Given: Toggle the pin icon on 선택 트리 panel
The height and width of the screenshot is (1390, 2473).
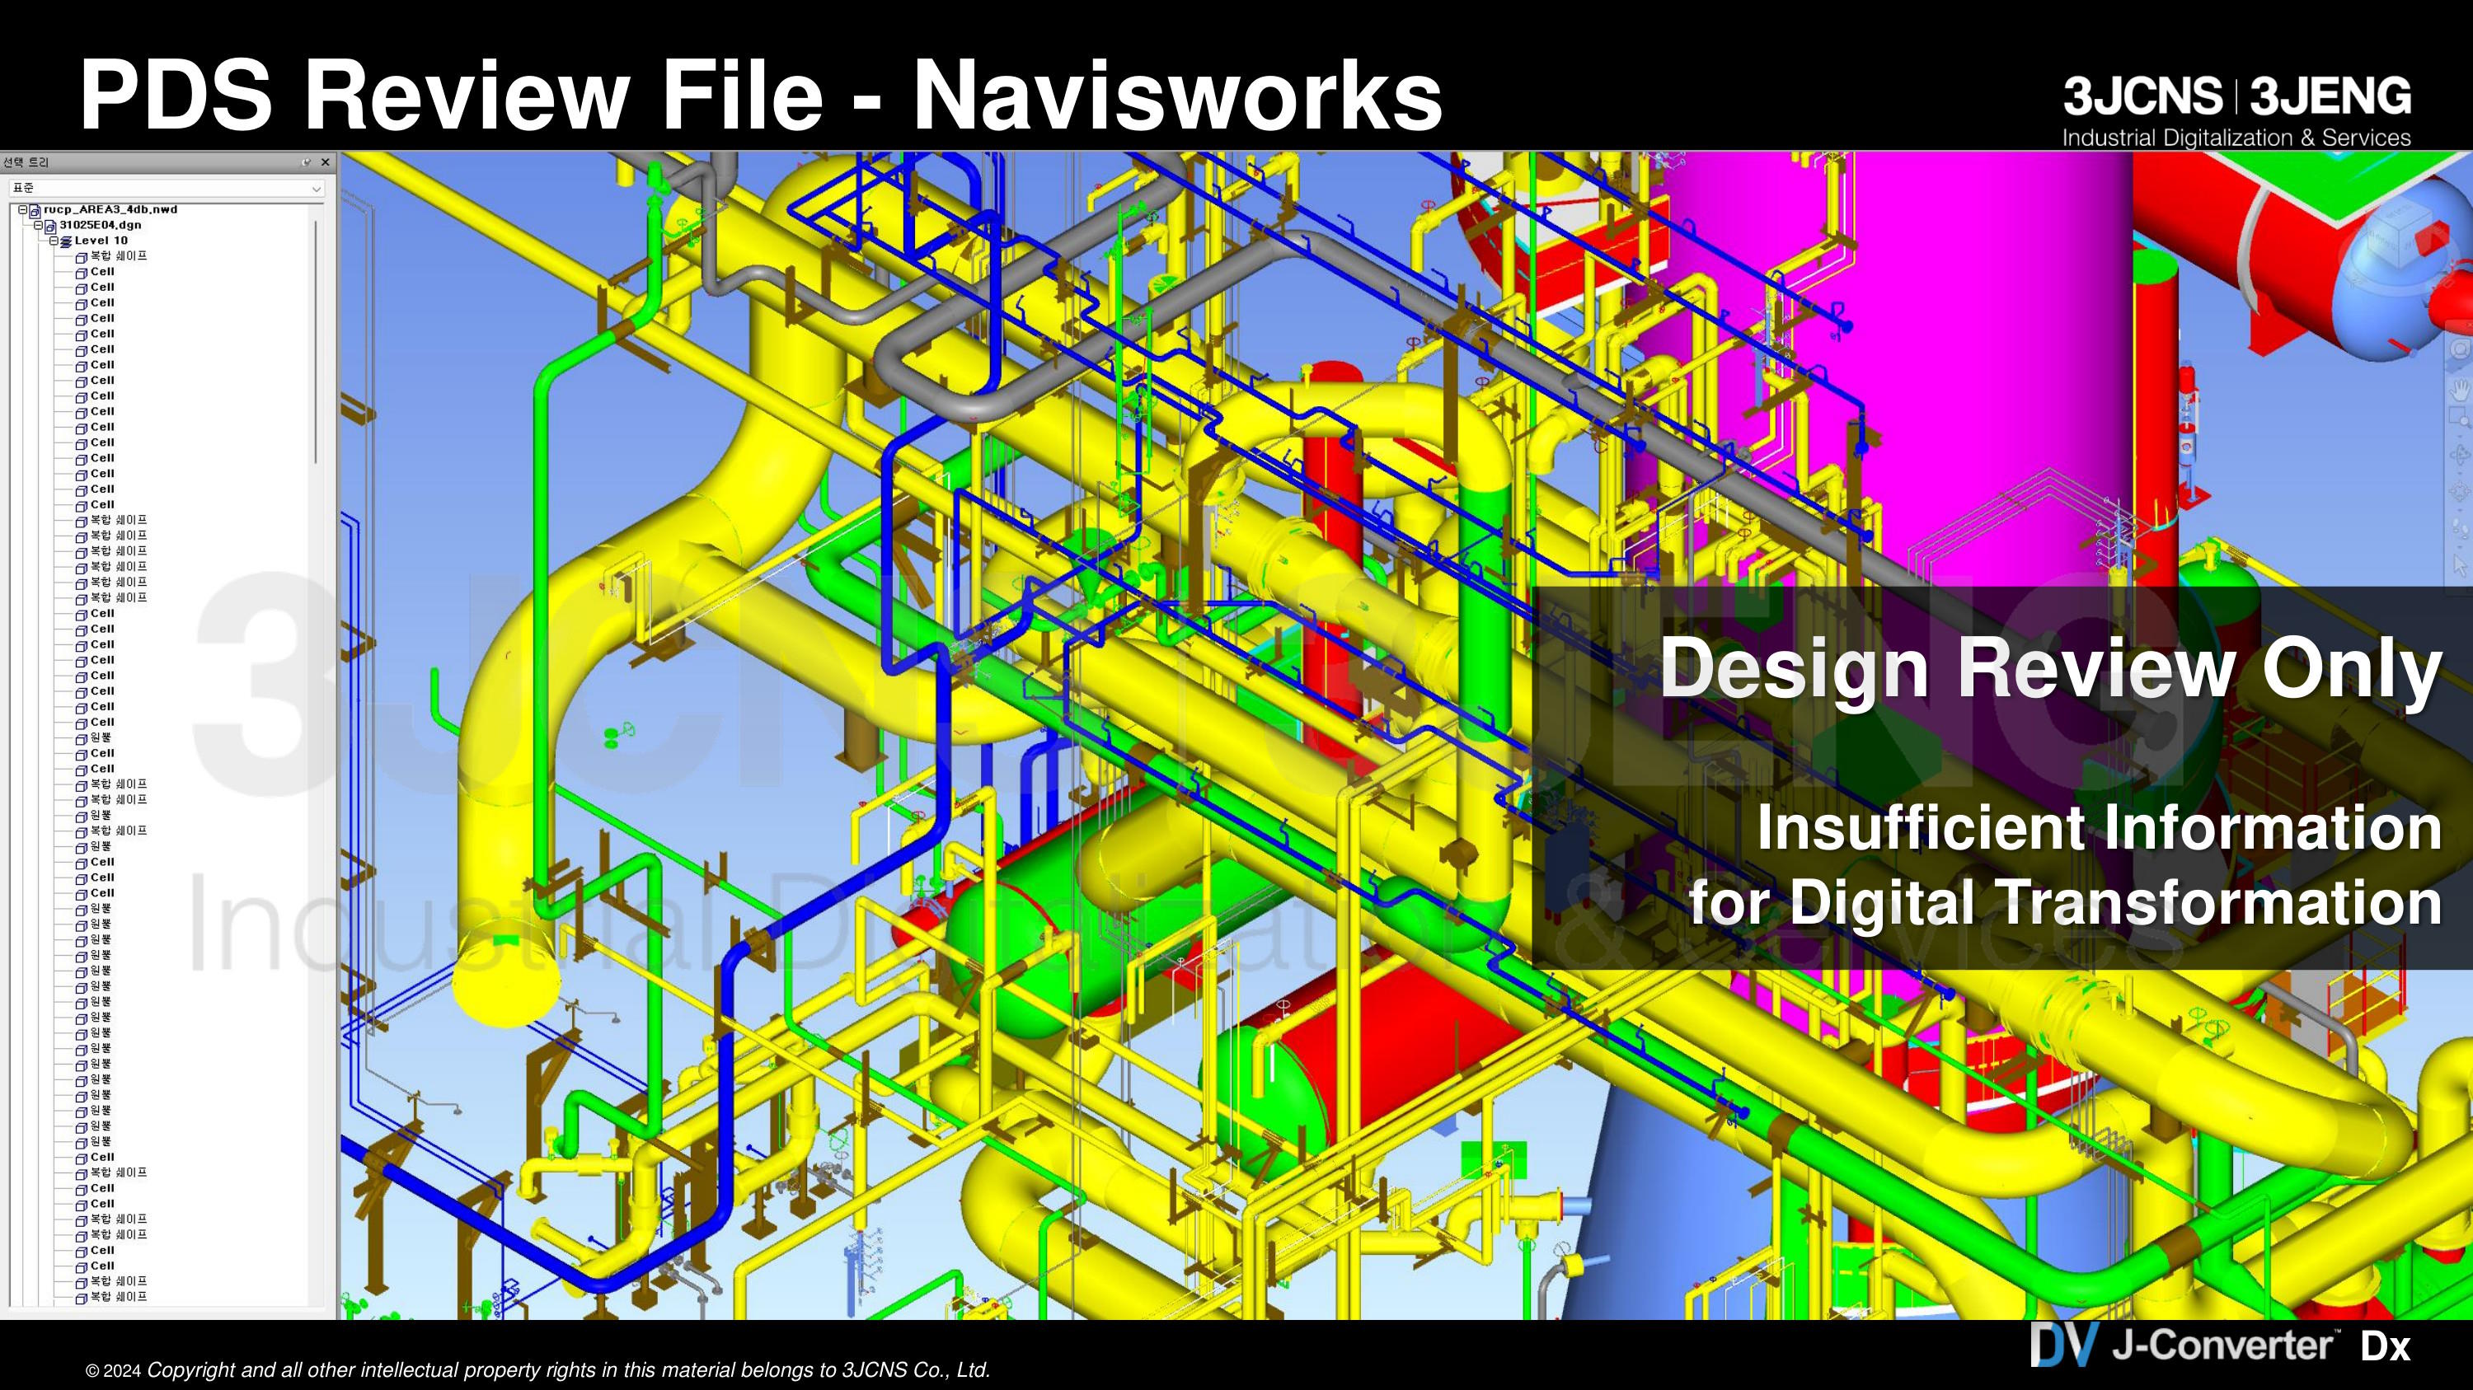Looking at the screenshot, I should pyautogui.click(x=307, y=162).
